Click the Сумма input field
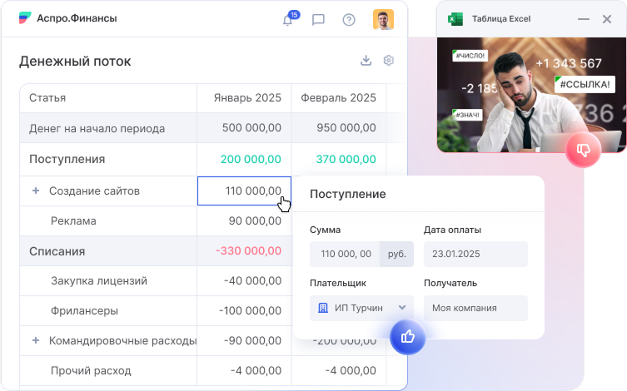Image resolution: width=627 pixels, height=391 pixels. coord(345,254)
